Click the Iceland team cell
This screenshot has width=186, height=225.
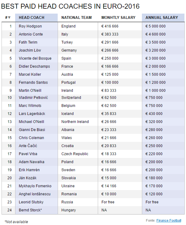pyautogui.click(x=68, y=114)
